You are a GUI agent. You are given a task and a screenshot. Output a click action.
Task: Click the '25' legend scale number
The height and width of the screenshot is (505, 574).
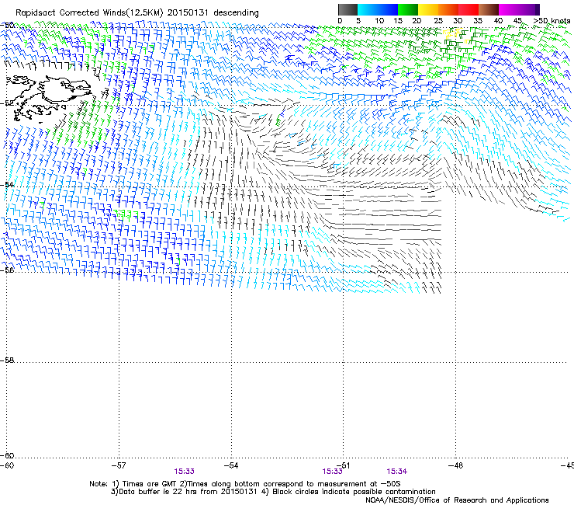pos(438,21)
